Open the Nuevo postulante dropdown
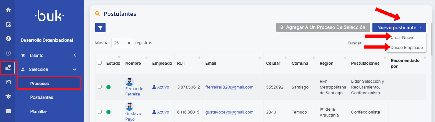Screen dimensions: 435x122 399,27
